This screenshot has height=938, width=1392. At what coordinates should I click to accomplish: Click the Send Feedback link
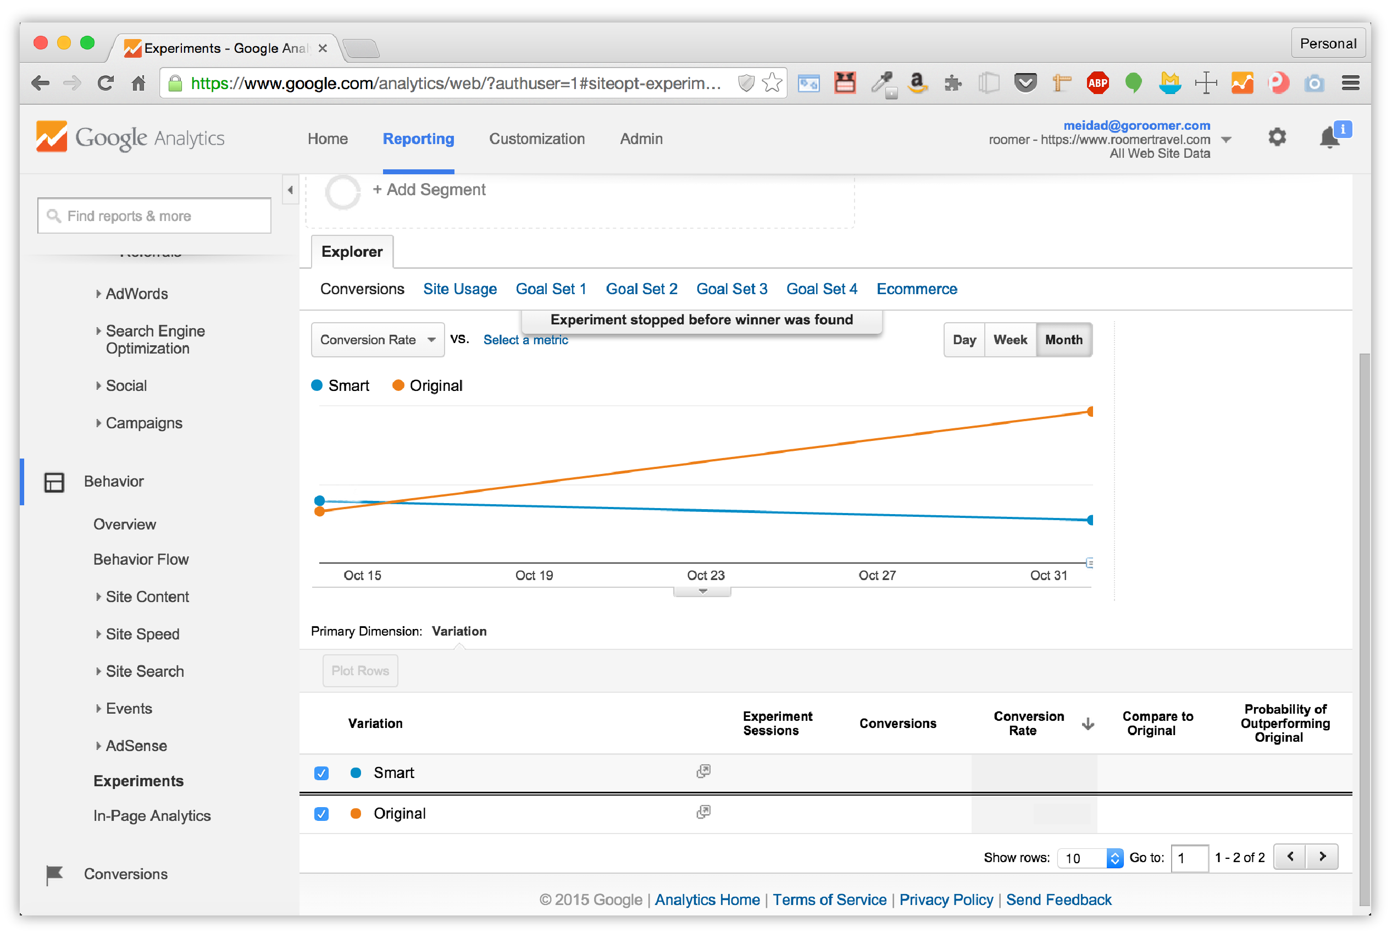(x=1058, y=900)
